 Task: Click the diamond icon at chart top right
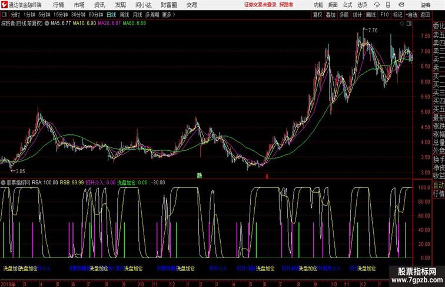point(402,24)
